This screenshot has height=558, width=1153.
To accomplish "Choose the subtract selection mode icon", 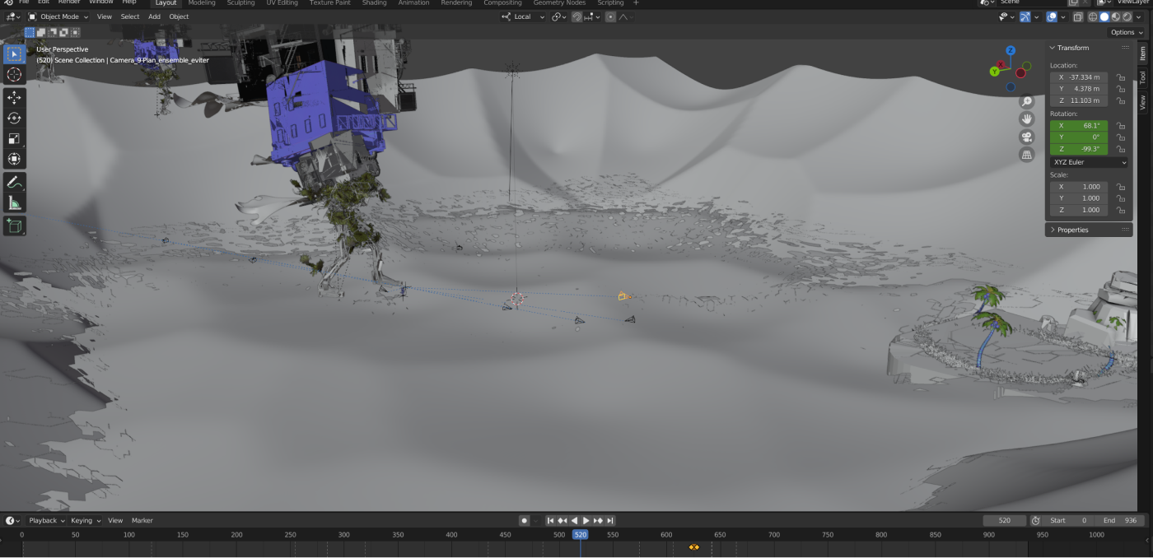I will click(53, 32).
